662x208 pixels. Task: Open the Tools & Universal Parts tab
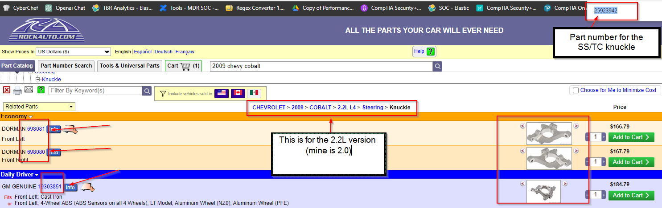coord(129,66)
